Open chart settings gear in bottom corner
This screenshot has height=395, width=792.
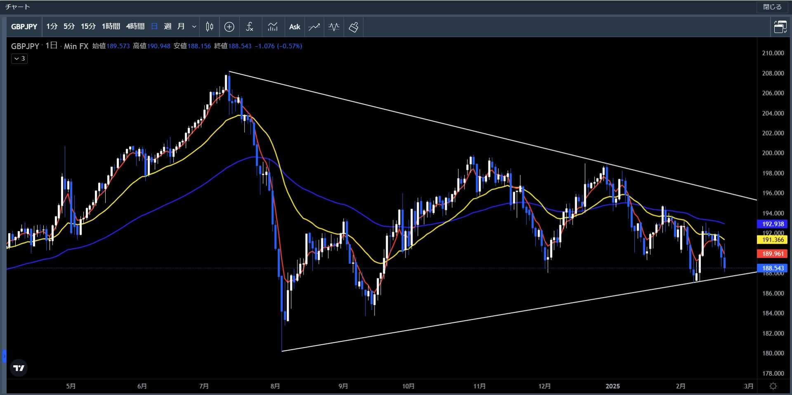pos(773,386)
